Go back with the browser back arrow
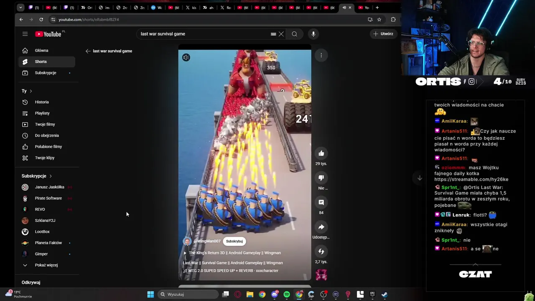Screen dimensions: 535x301 [21, 19]
